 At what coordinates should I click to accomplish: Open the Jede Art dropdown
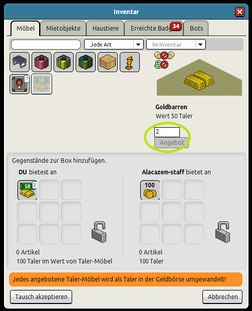click(114, 45)
